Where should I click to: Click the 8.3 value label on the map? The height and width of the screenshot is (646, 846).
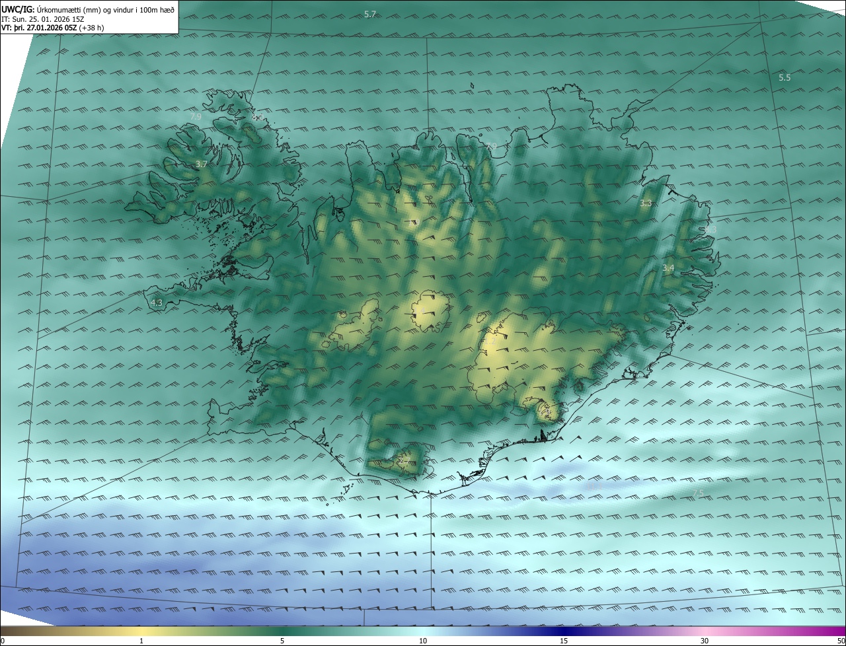711,229
